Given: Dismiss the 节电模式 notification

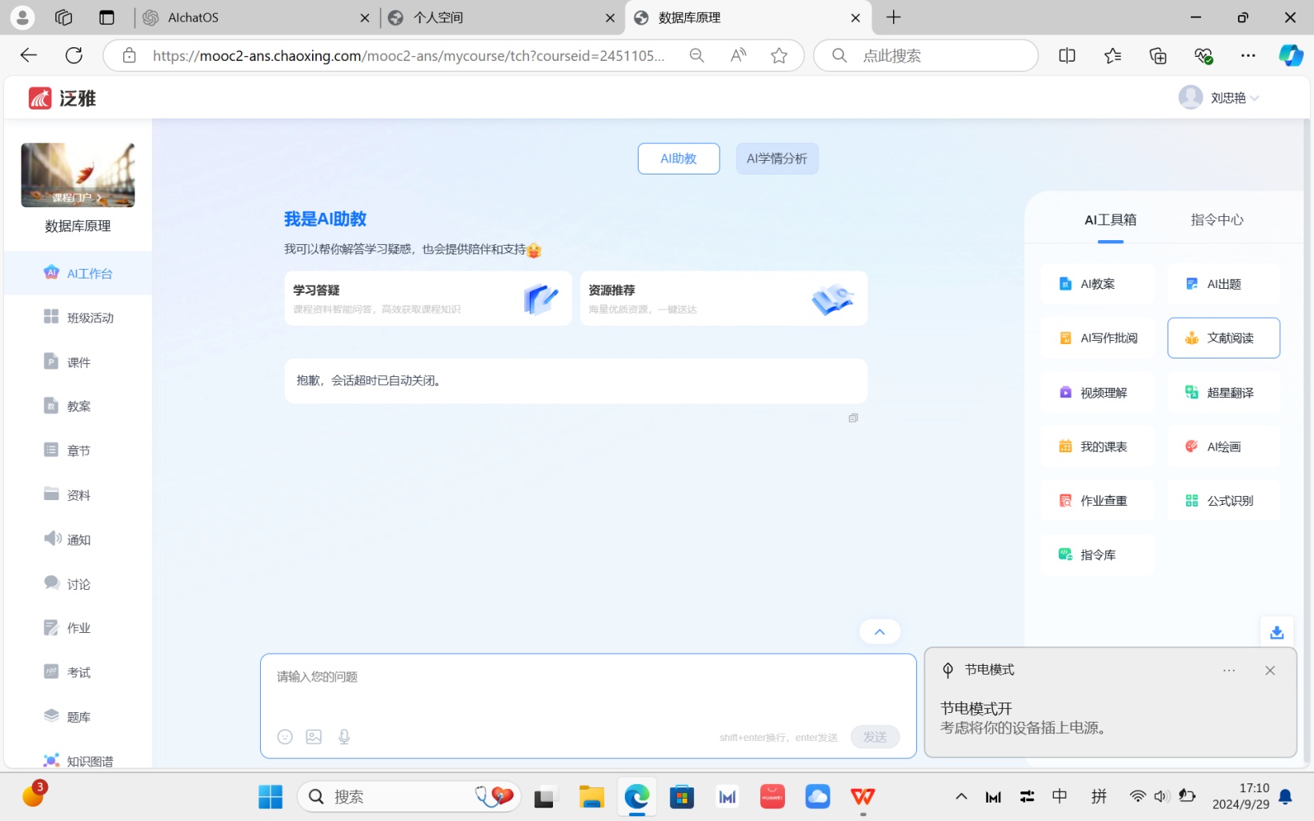Looking at the screenshot, I should tap(1270, 671).
